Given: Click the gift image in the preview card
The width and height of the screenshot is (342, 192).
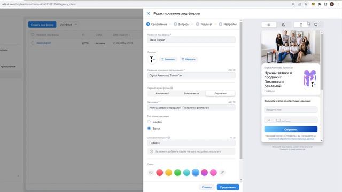Looking at the screenshot, I should (310, 78).
